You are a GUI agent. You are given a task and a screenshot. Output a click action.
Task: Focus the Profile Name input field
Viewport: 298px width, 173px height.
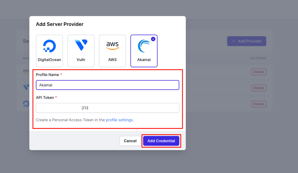pyautogui.click(x=107, y=85)
